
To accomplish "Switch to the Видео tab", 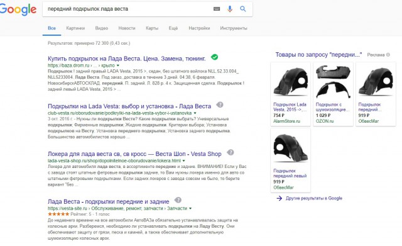I will click(102, 28).
